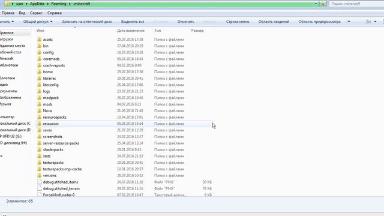384x216 pixels.
Task: Select texturepacks-mp-cache folder name
Action: pos(62,169)
